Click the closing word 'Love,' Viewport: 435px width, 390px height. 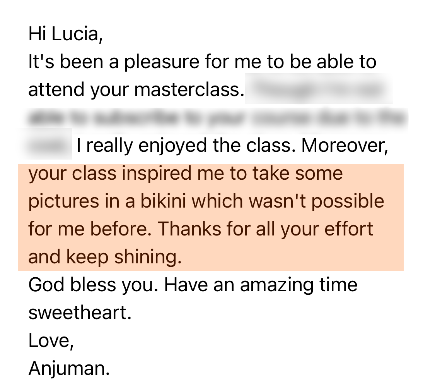[51, 340]
